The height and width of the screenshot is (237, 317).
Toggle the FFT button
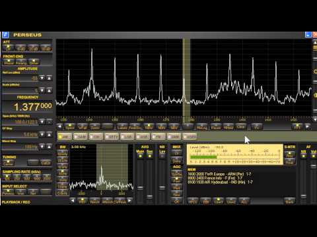click(x=297, y=126)
